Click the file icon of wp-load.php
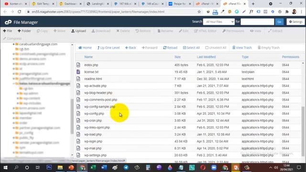306x172 pixels. pyautogui.click(x=78, y=134)
